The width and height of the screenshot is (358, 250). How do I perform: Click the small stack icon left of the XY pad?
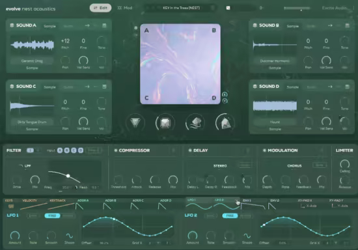[136, 28]
